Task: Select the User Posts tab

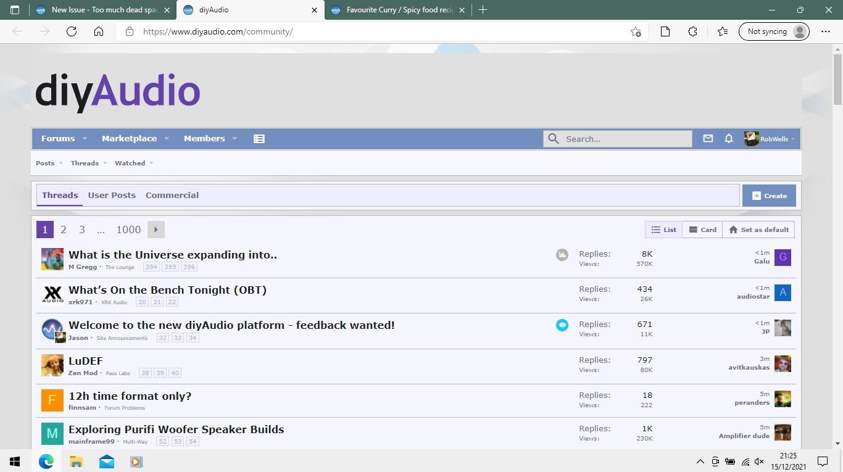Action: coord(112,195)
